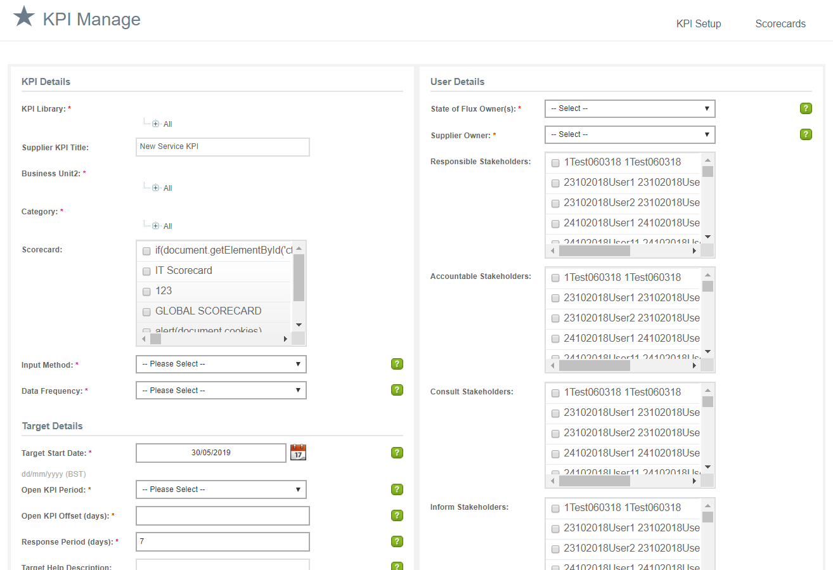Open help for Supplier Owner field
The height and width of the screenshot is (570, 833).
coord(806,134)
